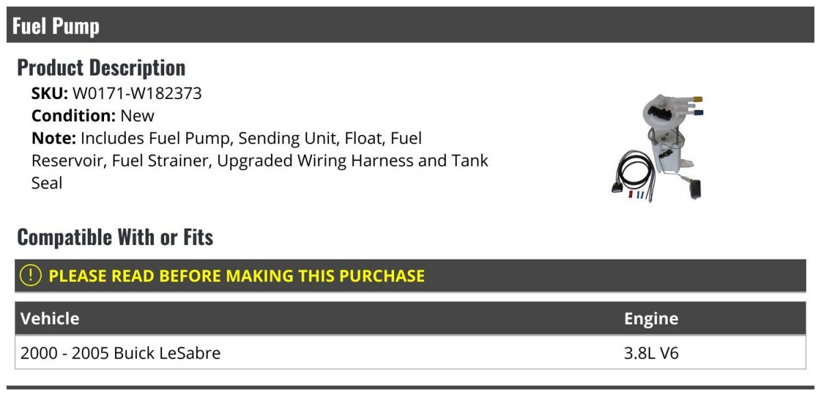Click the Note label
Viewport: 821px width, 396px height.
tap(53, 139)
